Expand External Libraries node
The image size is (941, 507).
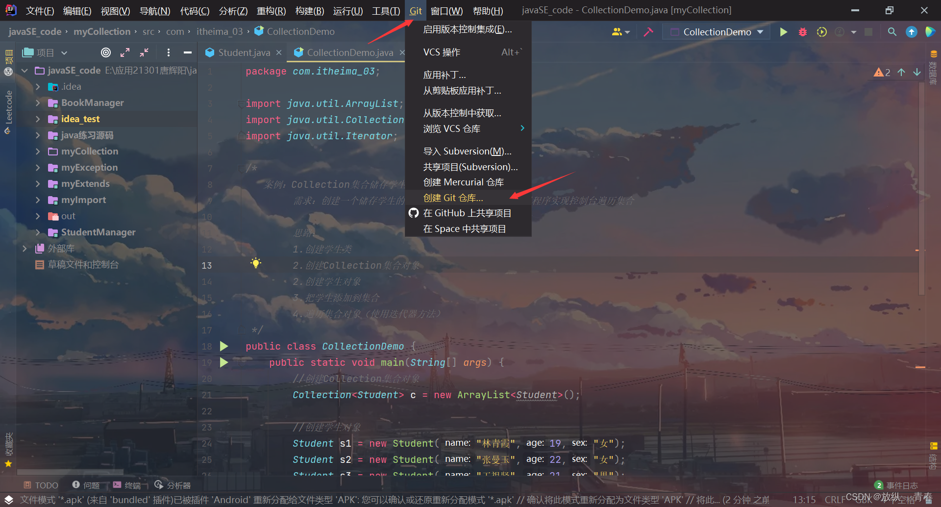(x=25, y=249)
